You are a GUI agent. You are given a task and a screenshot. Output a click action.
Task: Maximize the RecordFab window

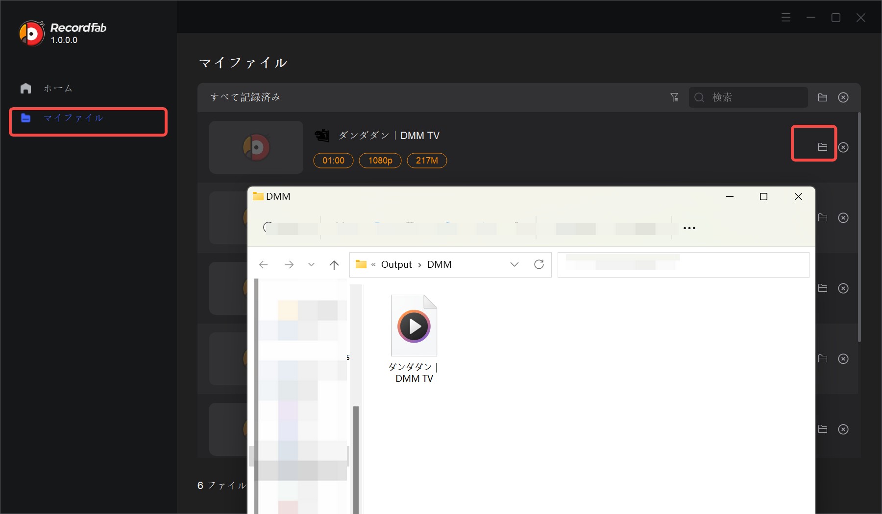coord(836,18)
